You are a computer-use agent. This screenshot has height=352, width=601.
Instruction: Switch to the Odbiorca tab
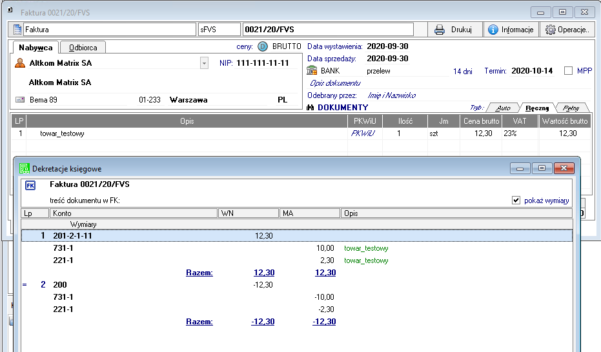(83, 48)
